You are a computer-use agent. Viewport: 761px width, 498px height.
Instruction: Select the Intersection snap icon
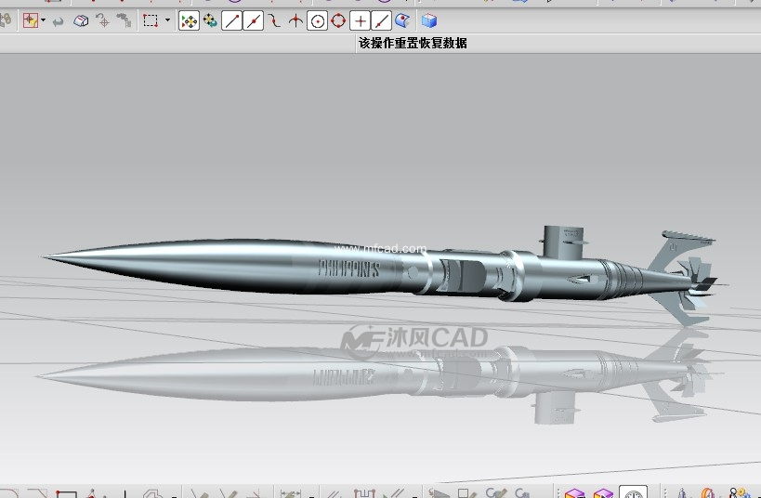point(295,20)
